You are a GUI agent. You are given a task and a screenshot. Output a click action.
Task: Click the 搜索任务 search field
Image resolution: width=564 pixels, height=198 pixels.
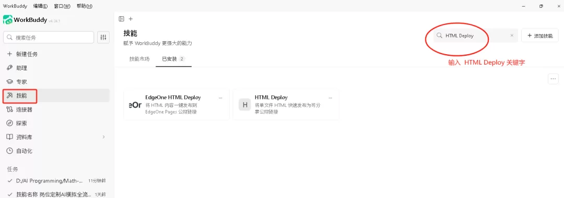tap(49, 38)
